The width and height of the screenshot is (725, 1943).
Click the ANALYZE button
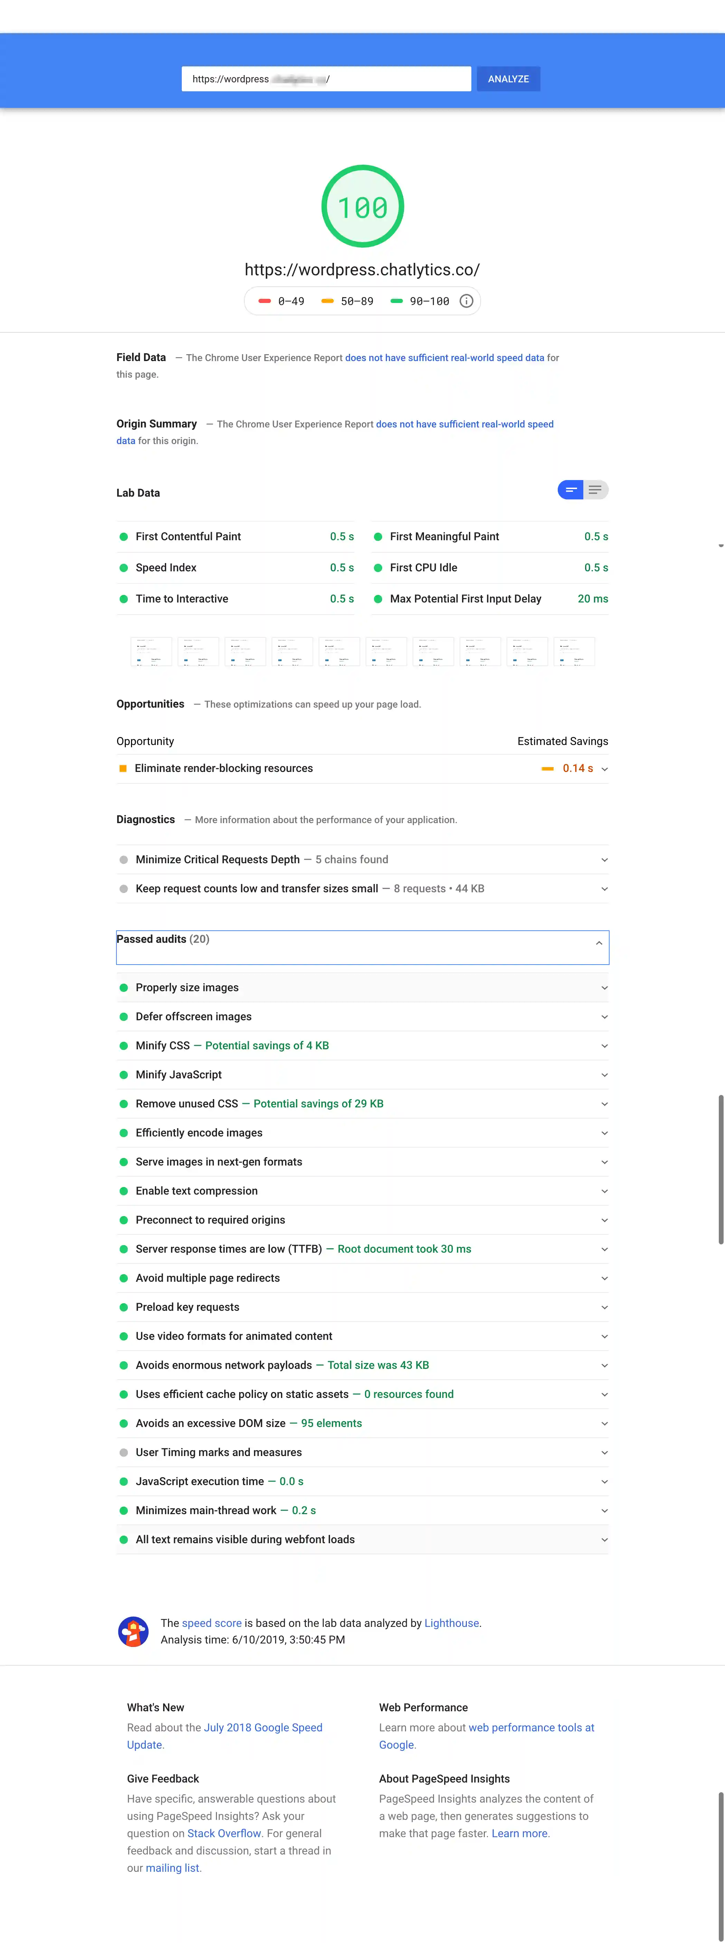pos(508,79)
